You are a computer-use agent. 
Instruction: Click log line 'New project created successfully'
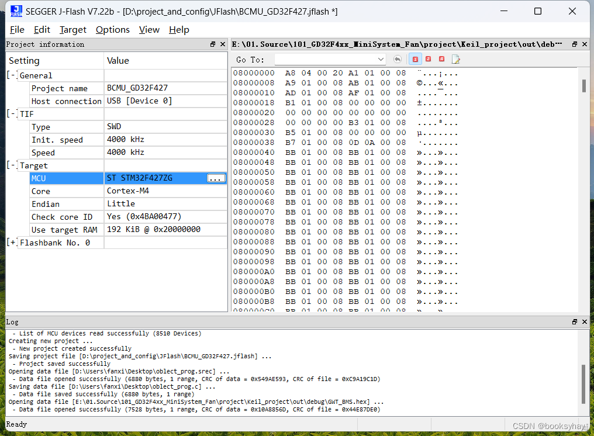pyautogui.click(x=75, y=348)
